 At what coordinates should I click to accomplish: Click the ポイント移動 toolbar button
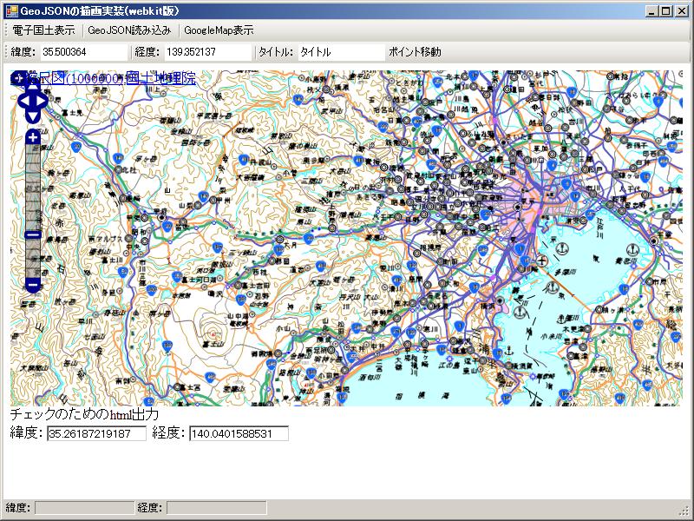click(415, 52)
